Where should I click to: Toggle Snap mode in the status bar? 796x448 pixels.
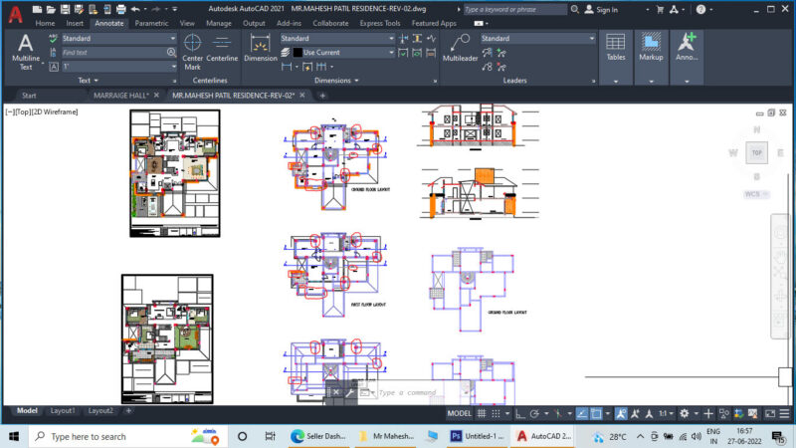(496, 414)
